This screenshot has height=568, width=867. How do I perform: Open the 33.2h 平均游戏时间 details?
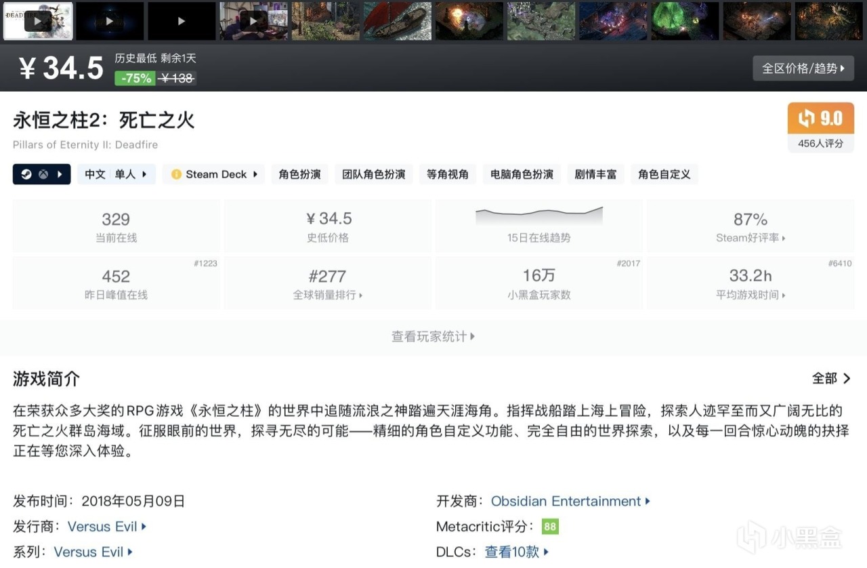click(750, 283)
